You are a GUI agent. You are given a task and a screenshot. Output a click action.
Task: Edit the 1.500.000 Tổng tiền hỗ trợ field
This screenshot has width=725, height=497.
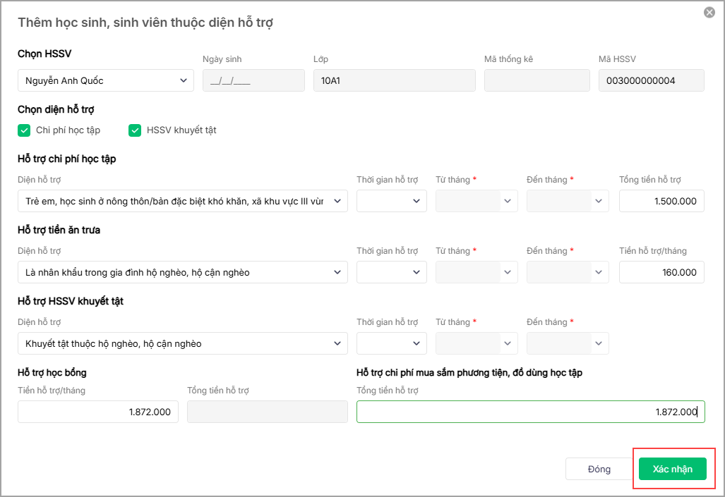coord(661,202)
